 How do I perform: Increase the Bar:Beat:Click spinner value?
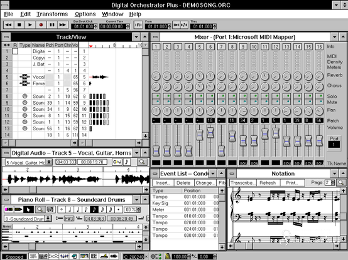coord(95,26)
